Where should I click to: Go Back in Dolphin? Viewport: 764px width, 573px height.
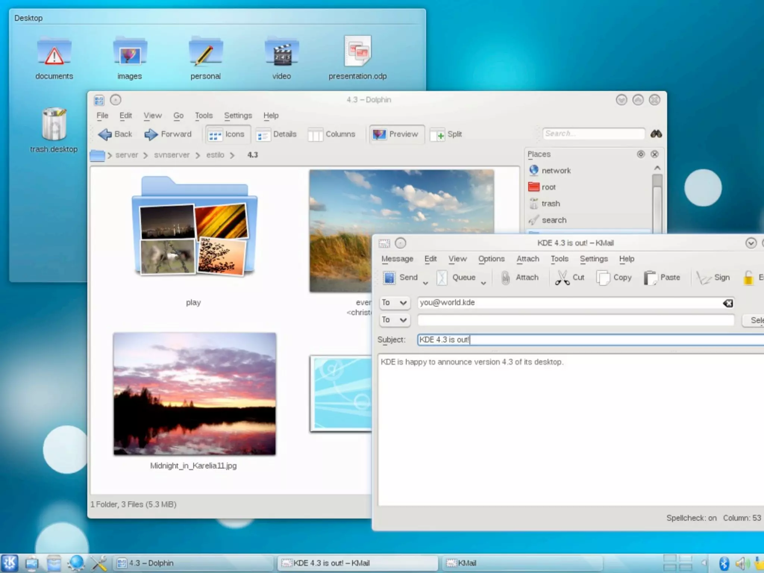115,134
